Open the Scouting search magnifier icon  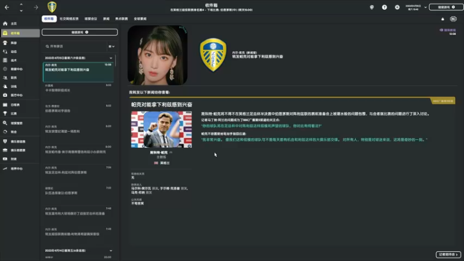(x=5, y=123)
